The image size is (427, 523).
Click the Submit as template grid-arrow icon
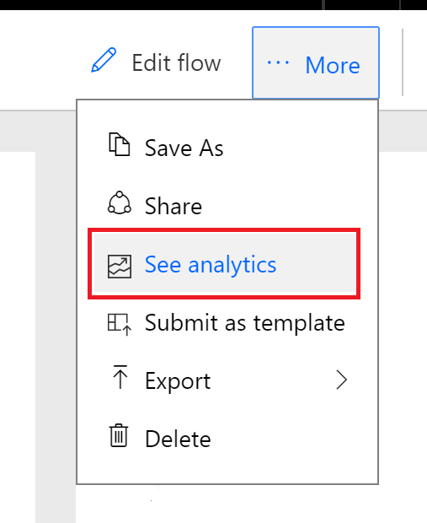coord(120,324)
